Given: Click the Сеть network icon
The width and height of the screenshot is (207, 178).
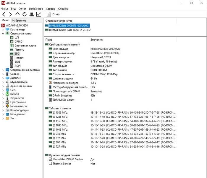Looking at the screenshot, I should pos(7,90).
